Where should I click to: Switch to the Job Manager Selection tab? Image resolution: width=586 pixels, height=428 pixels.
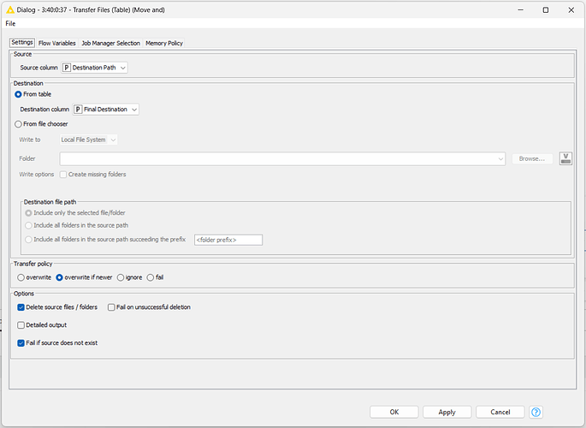110,43
